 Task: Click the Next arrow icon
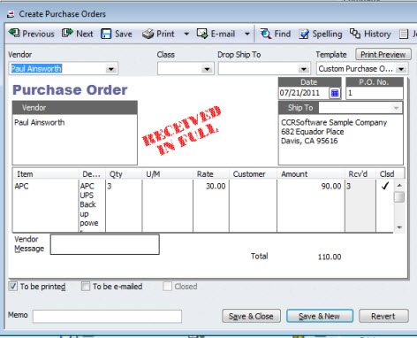[x=67, y=33]
